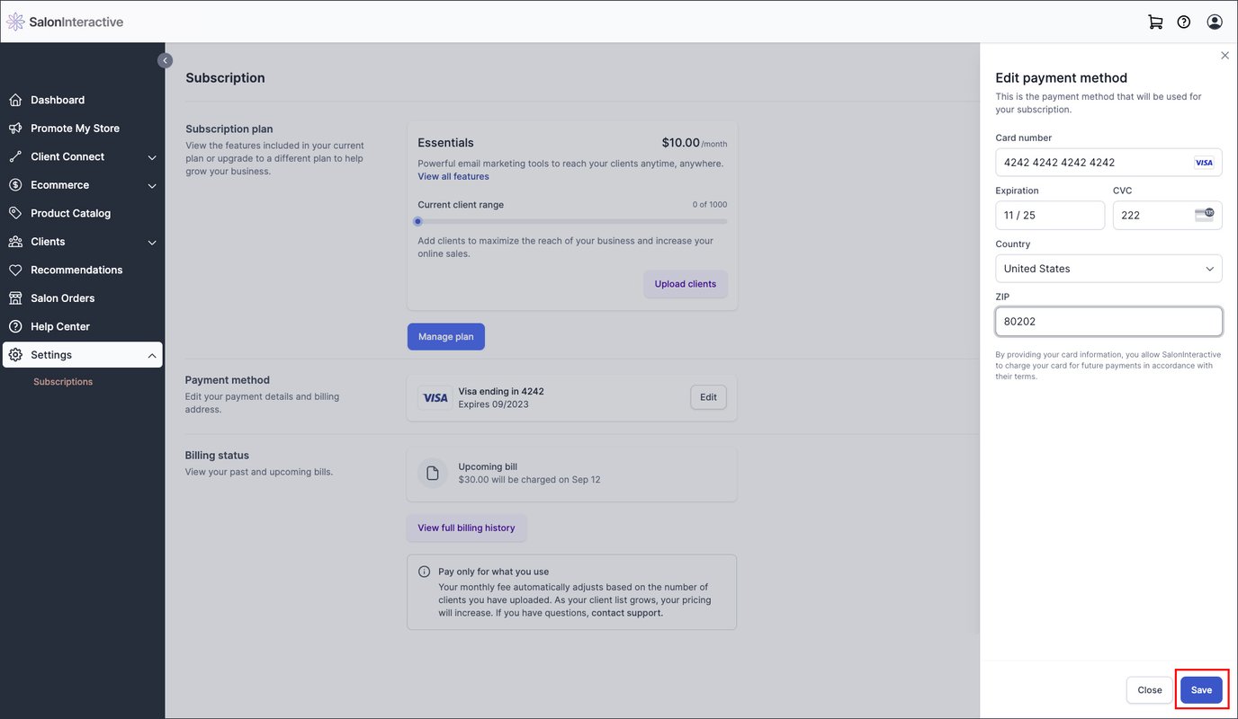This screenshot has height=719, width=1238.
Task: Click the client range slider handle
Action: (417, 221)
